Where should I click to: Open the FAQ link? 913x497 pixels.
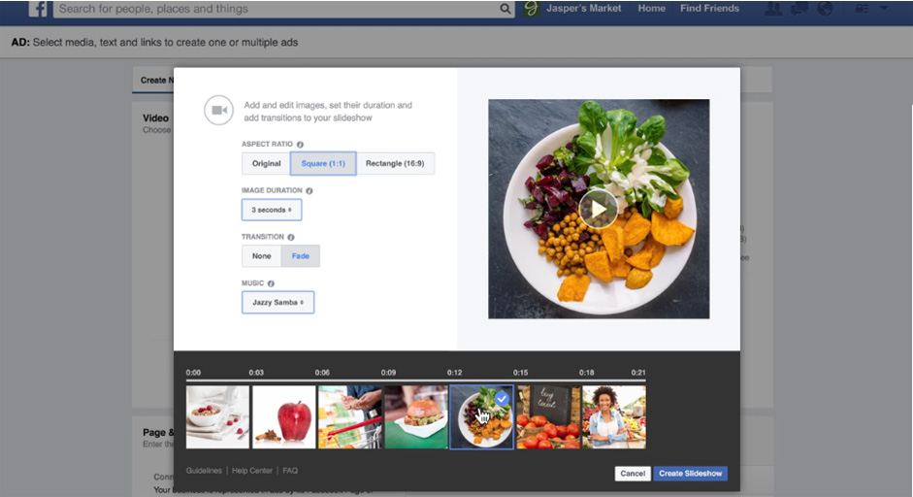click(290, 471)
